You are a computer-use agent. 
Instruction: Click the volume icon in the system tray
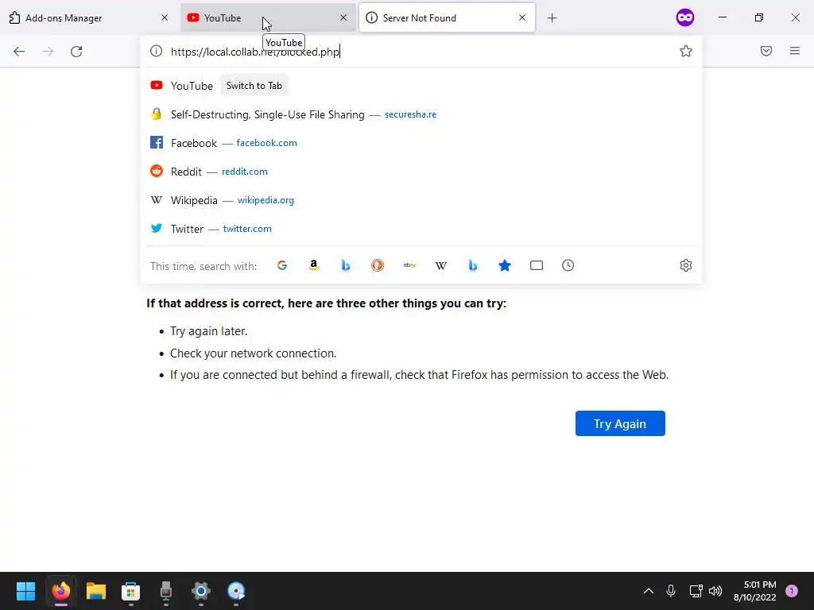[x=715, y=591]
